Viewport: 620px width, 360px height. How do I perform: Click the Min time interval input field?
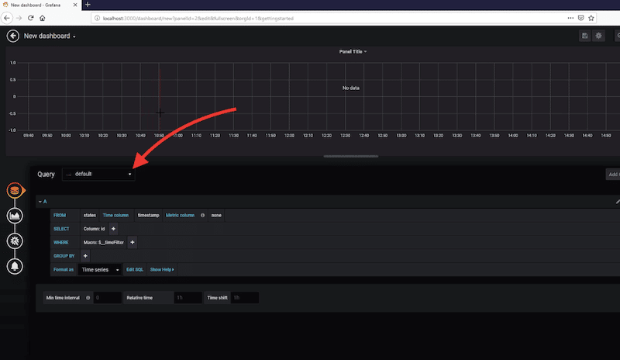pos(108,298)
